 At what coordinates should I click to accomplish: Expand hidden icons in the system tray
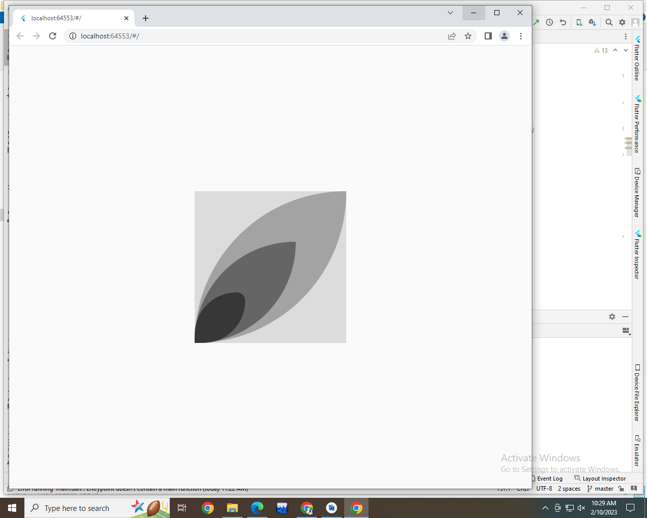tap(545, 508)
